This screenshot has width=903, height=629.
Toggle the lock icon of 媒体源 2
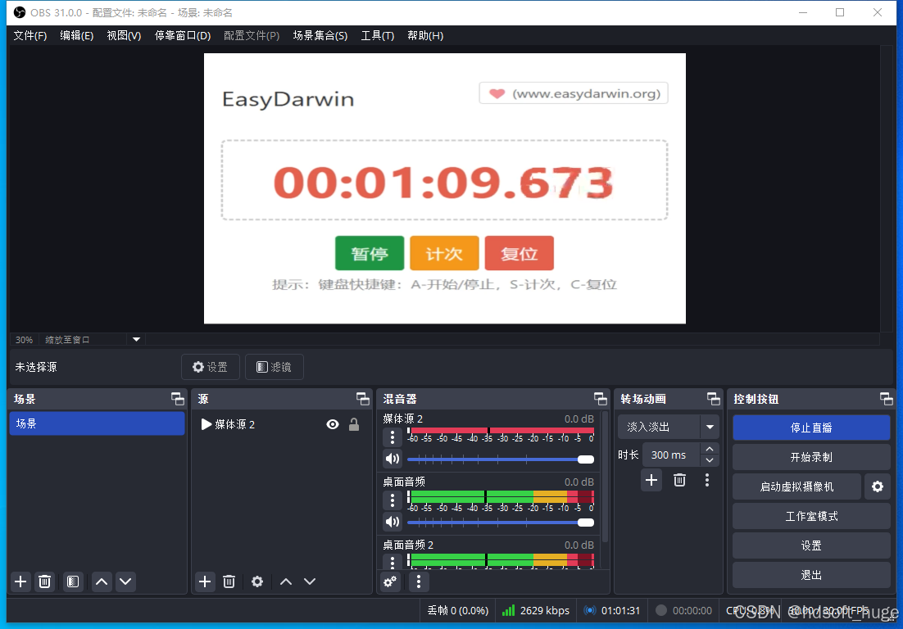point(354,424)
